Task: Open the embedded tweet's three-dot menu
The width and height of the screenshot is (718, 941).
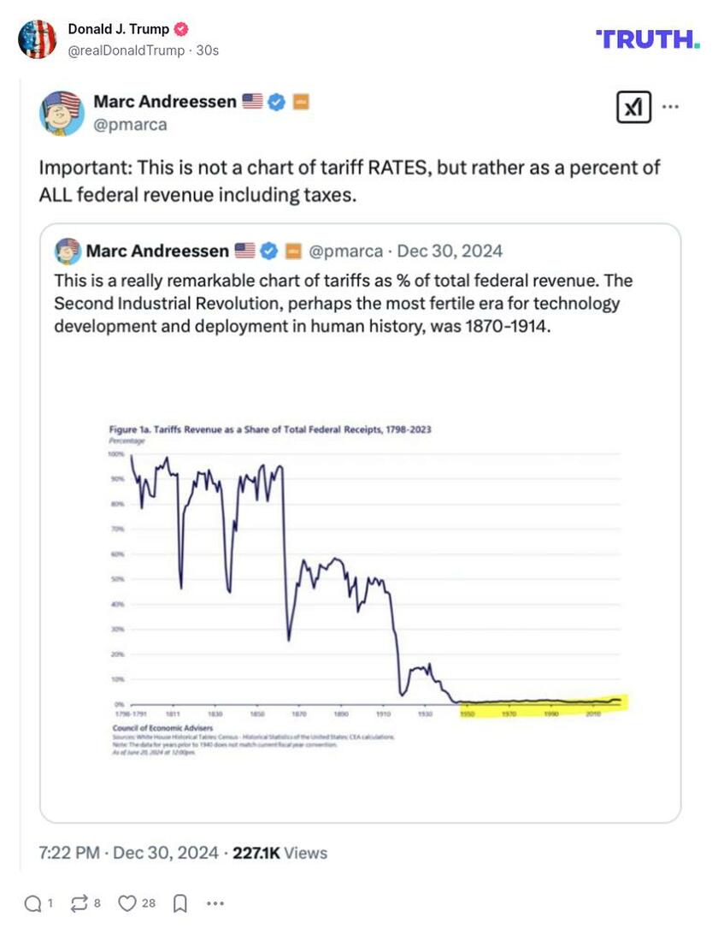Action: point(671,107)
